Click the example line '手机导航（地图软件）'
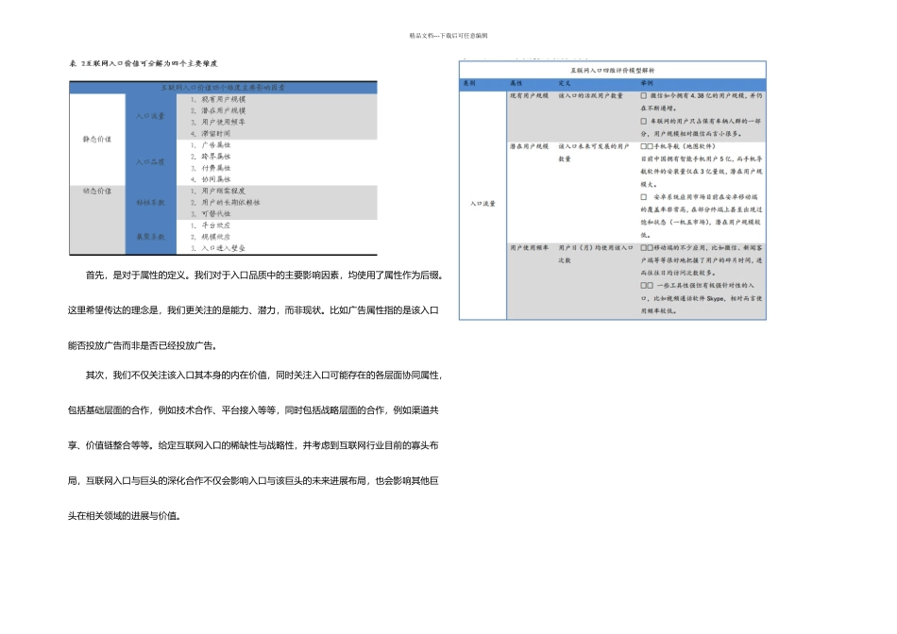The width and height of the screenshot is (897, 634). 679,147
